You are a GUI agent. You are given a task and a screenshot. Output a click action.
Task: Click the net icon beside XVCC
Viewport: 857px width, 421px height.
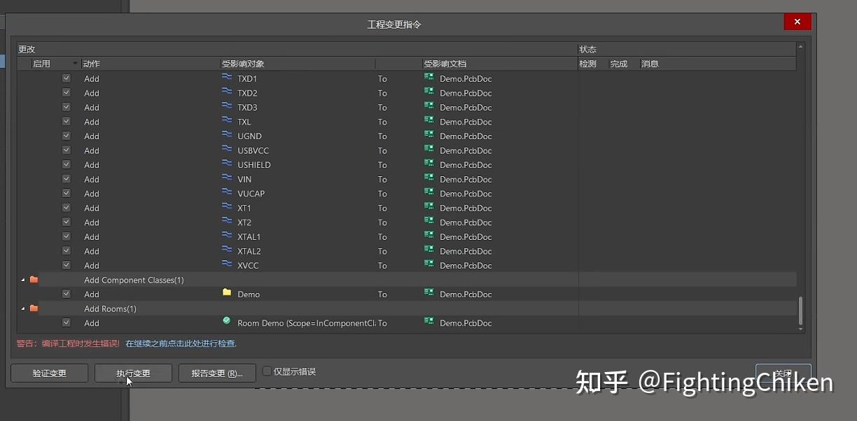click(x=227, y=264)
